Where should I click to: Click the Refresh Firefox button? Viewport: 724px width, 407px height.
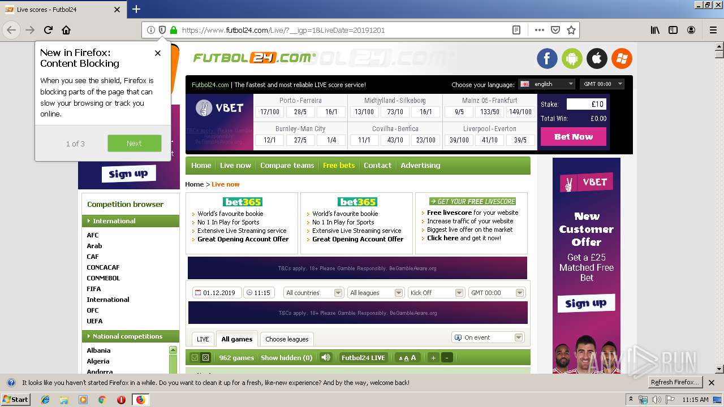[675, 383]
